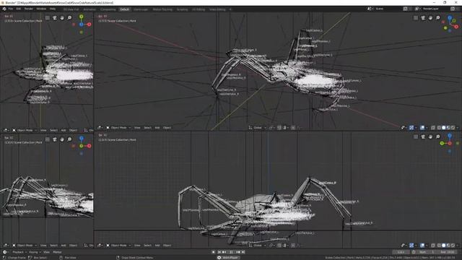Toggle snap magnet in top-right viewport header
Viewport: 462px width, 260px height.
tap(279, 128)
